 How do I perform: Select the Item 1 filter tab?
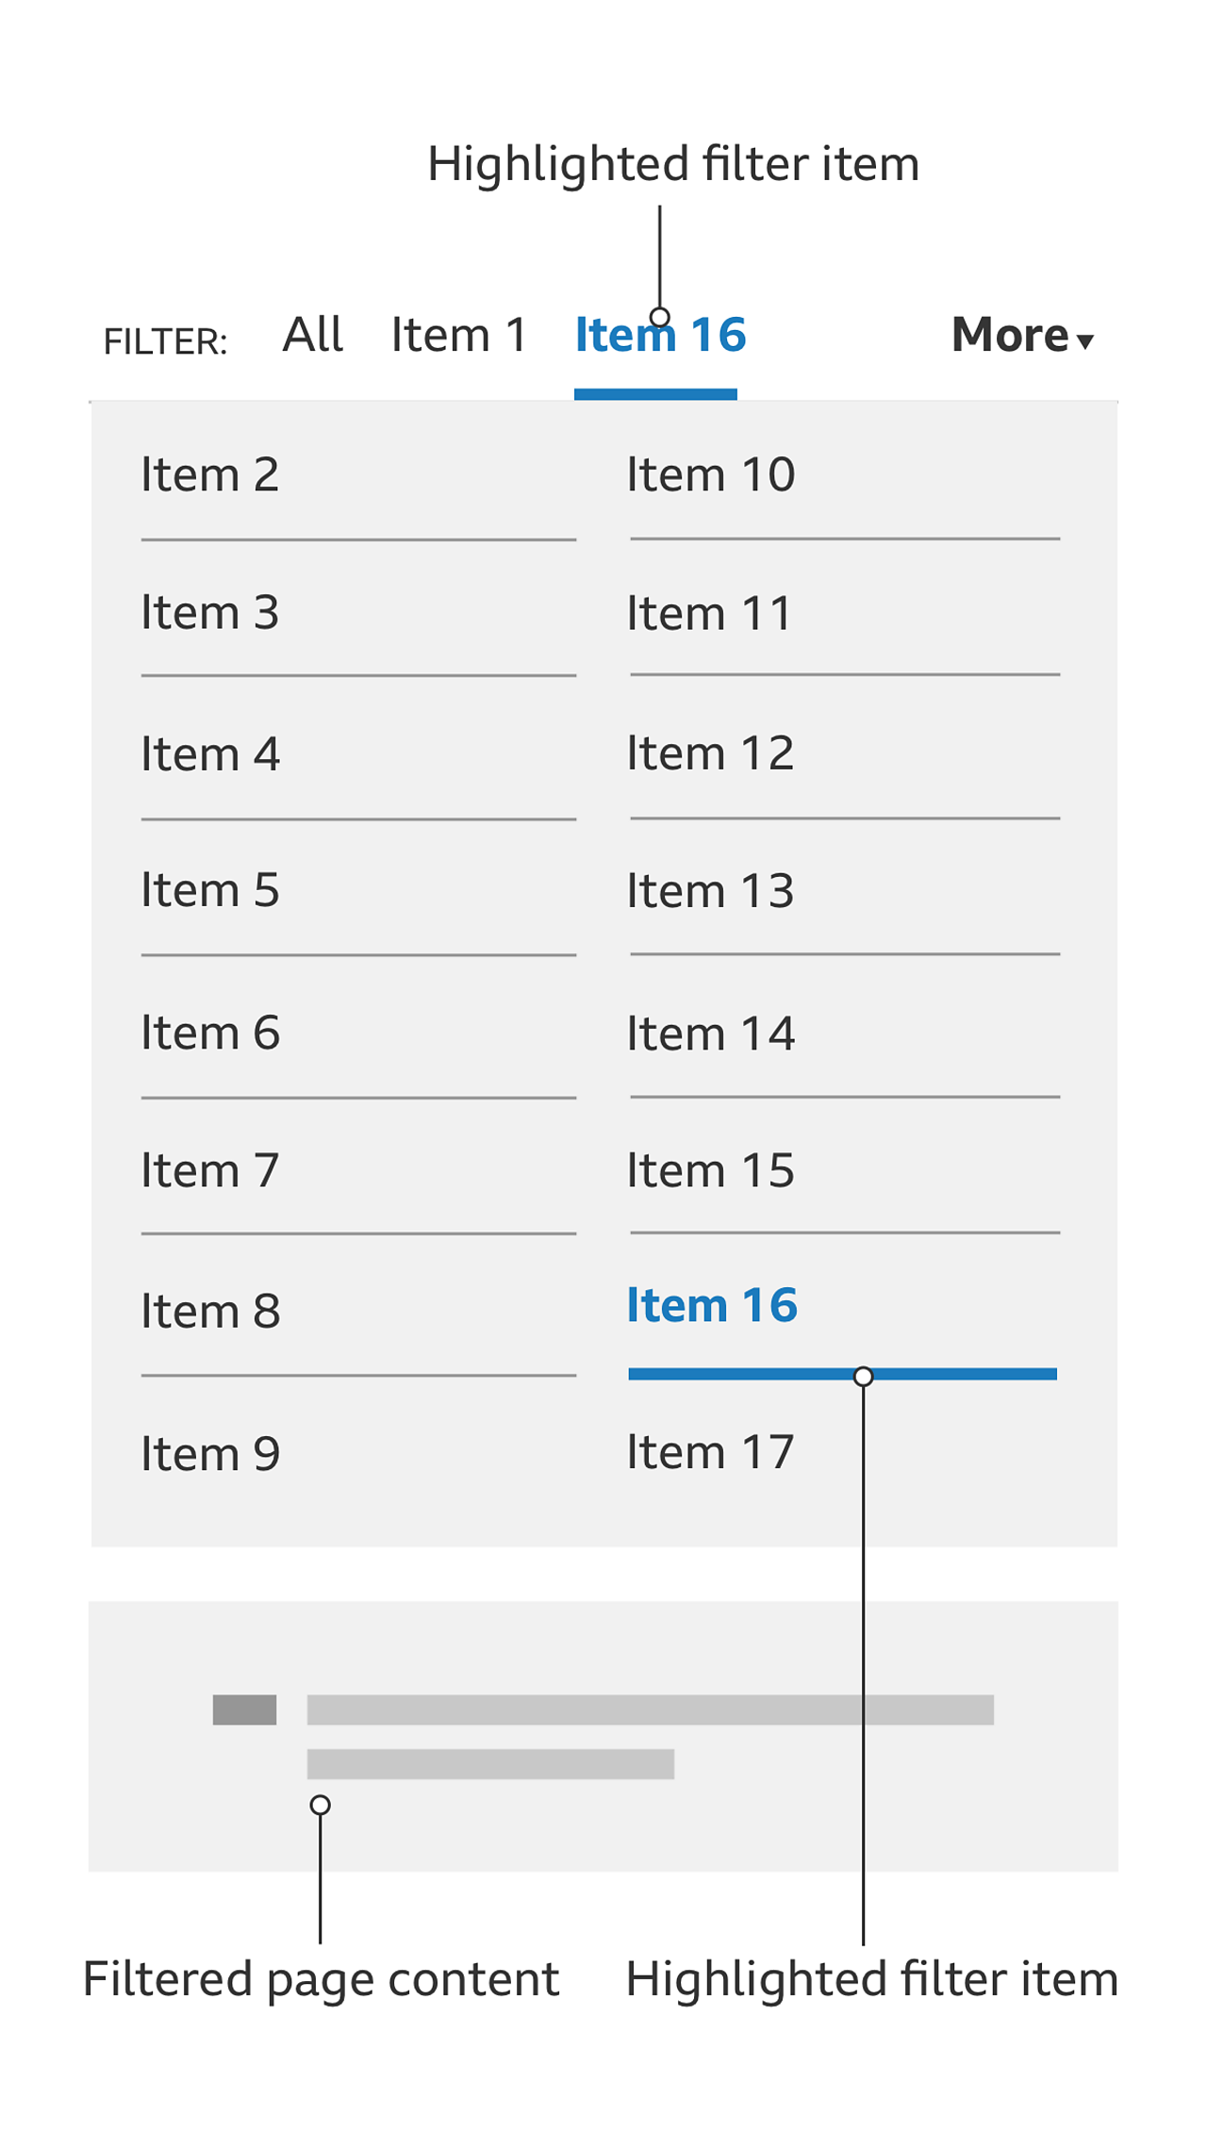tap(458, 336)
